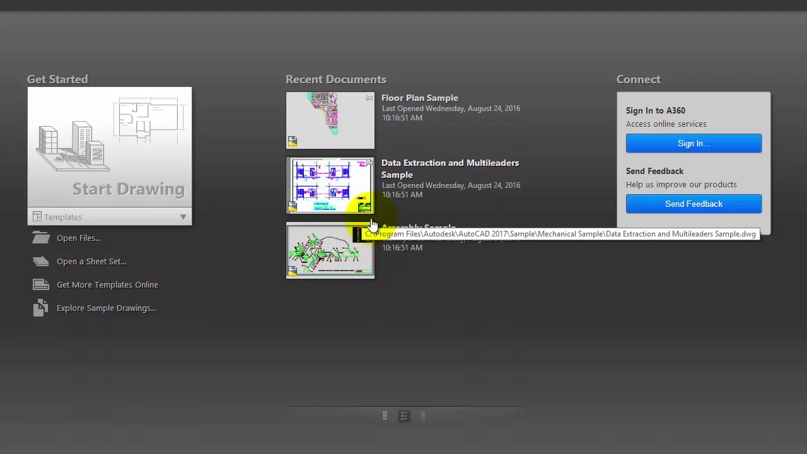Choose Open a Sheet Set...
The width and height of the screenshot is (807, 454).
91,262
